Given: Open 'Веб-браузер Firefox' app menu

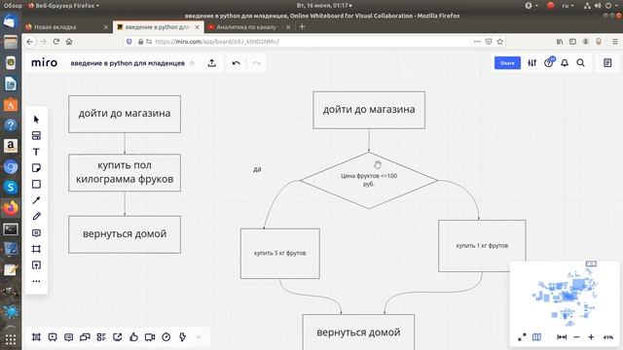Looking at the screenshot, I should pyautogui.click(x=63, y=6).
